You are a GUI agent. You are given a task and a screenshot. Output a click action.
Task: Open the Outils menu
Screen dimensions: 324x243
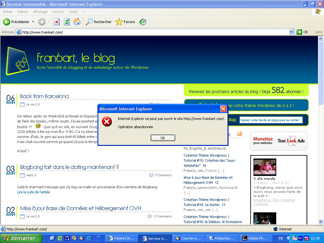point(73,12)
